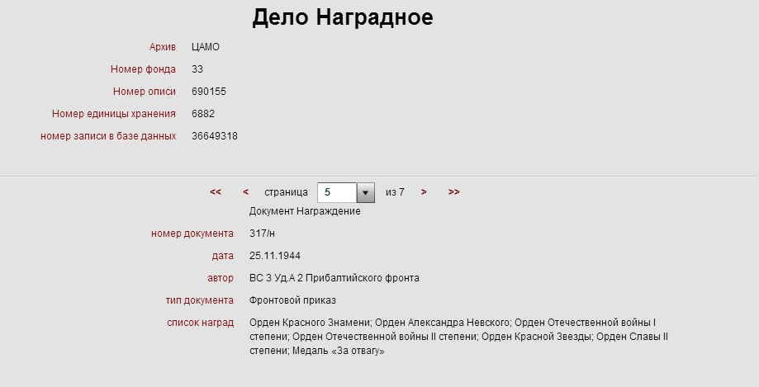Click the 'список наград' label
Viewport: 759px width, 387px height.
pos(201,323)
